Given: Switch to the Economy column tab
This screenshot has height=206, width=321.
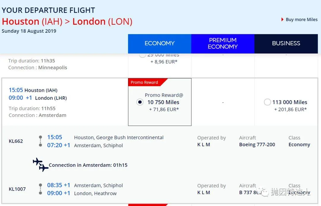Looking at the screenshot, I should 160,43.
